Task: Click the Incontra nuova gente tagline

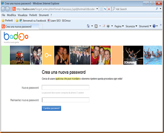Action: tap(11, 42)
